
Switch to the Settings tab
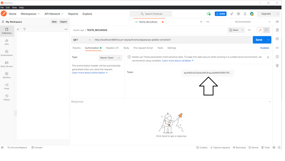point(172,48)
